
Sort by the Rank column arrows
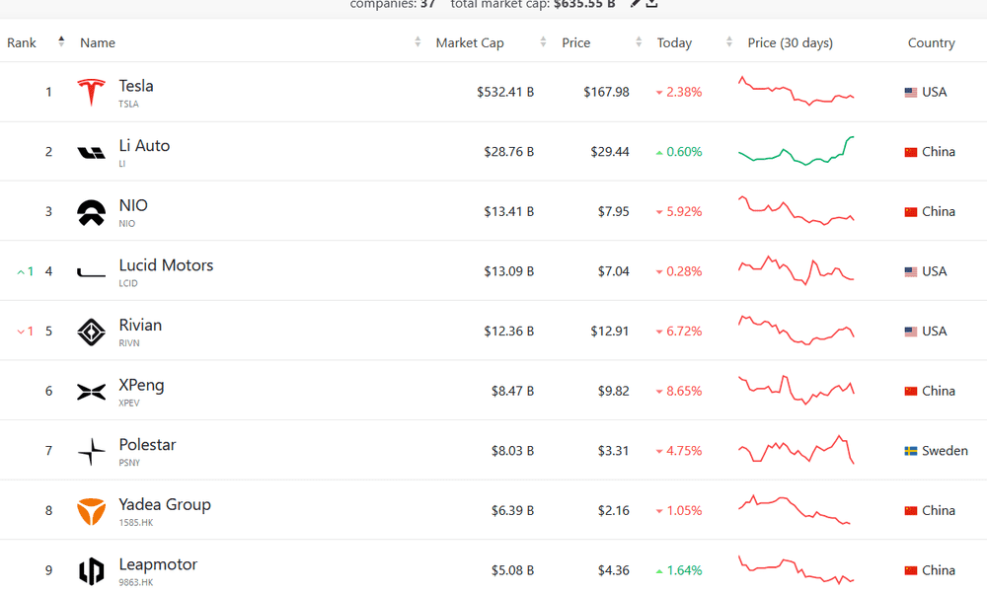(61, 41)
